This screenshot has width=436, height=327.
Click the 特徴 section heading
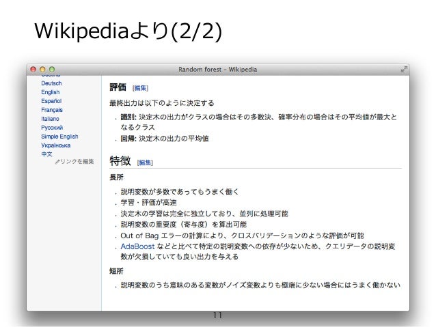120,161
